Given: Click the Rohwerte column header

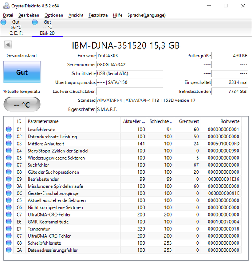Looking at the screenshot, I should tap(230, 121).
